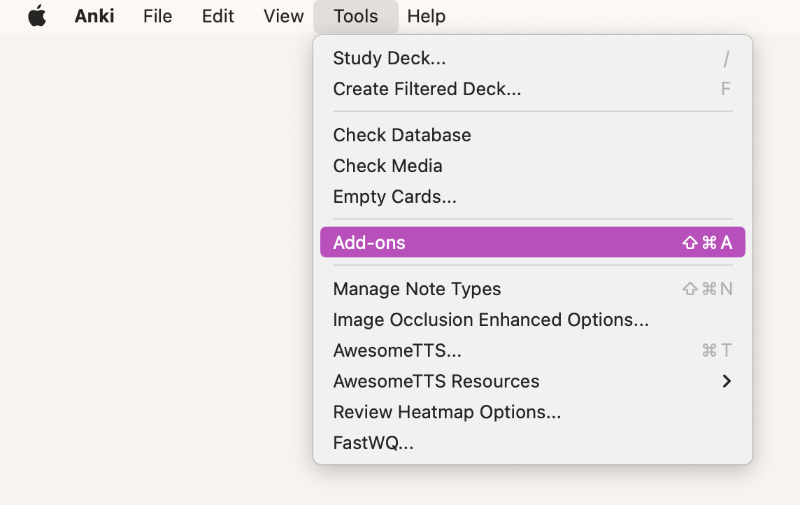This screenshot has height=505, width=800.
Task: Open Manage Note Types
Action: [533, 289]
